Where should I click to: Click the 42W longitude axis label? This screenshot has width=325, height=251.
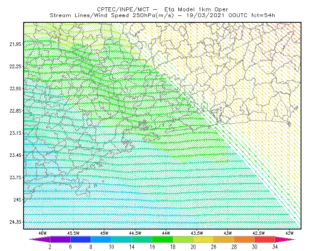[289, 233]
